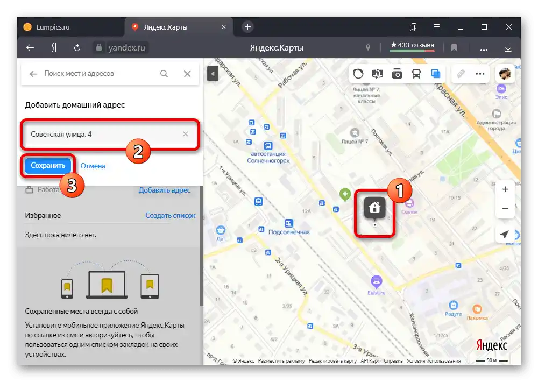This screenshot has width=538, height=382.
Task: Go back with the arrow in search panel
Action: pos(33,74)
